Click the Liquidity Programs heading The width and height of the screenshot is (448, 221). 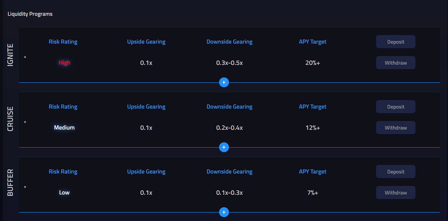point(30,14)
